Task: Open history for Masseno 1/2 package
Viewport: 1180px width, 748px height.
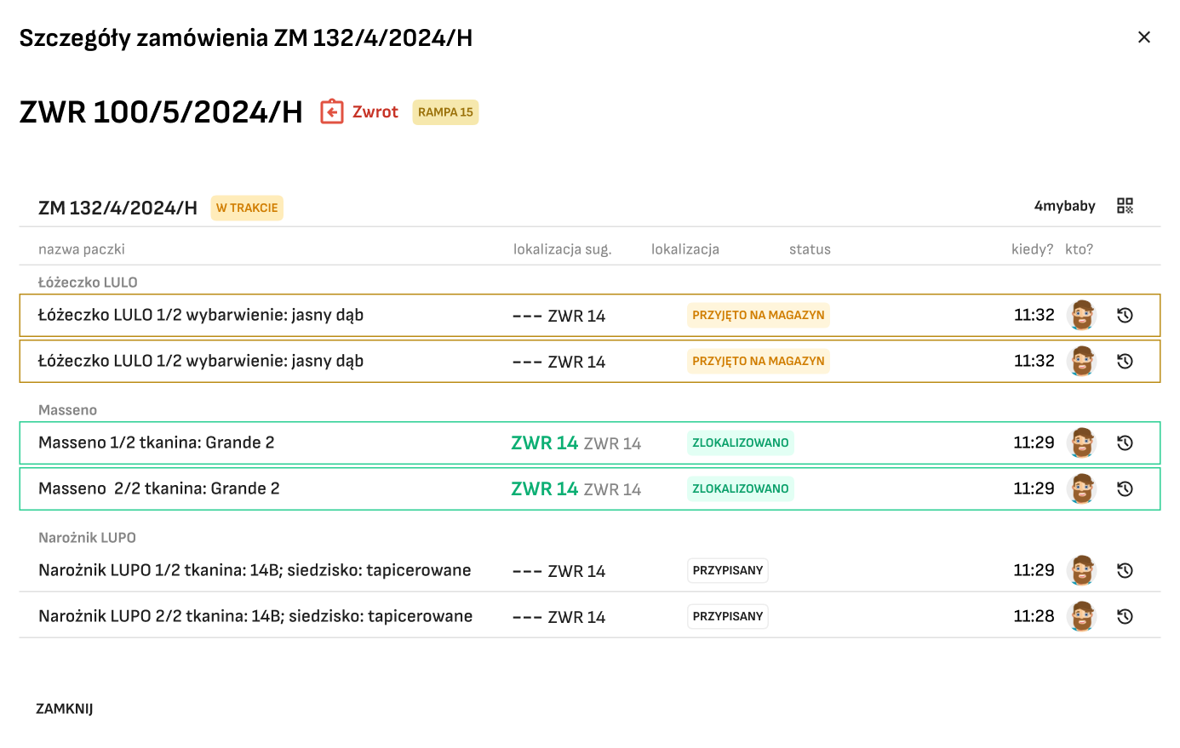Action: pyautogui.click(x=1125, y=443)
